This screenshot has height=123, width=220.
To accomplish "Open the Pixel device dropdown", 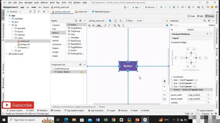I will coord(130,21).
